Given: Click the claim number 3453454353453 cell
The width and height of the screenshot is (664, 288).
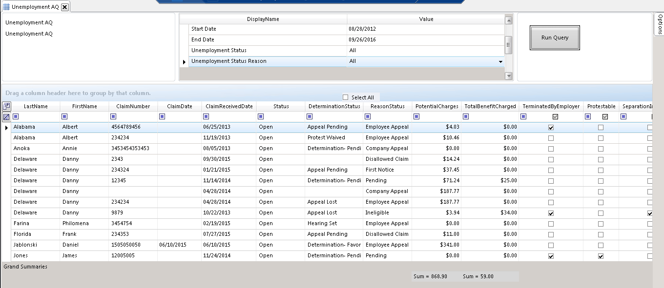Looking at the screenshot, I should (133, 149).
